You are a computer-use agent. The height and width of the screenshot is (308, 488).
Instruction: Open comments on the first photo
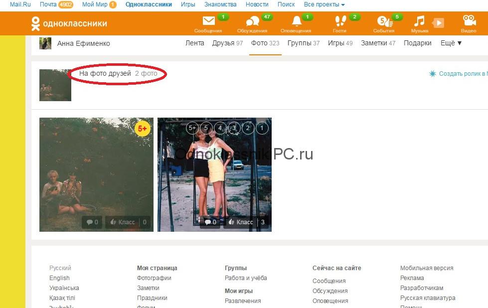click(92, 222)
